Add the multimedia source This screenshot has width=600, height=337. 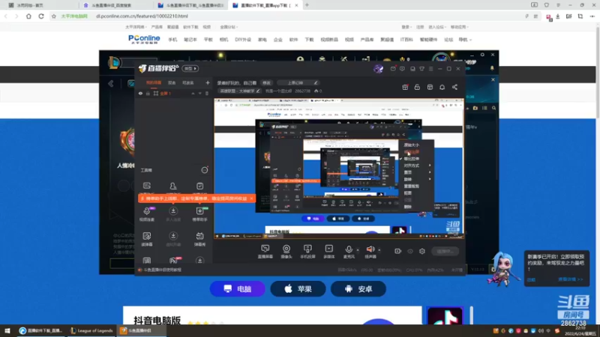point(329,251)
